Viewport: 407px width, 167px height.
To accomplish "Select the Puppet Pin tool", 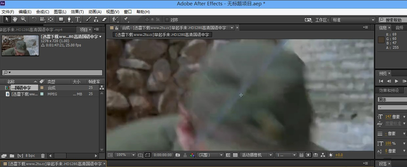I will click(x=126, y=19).
